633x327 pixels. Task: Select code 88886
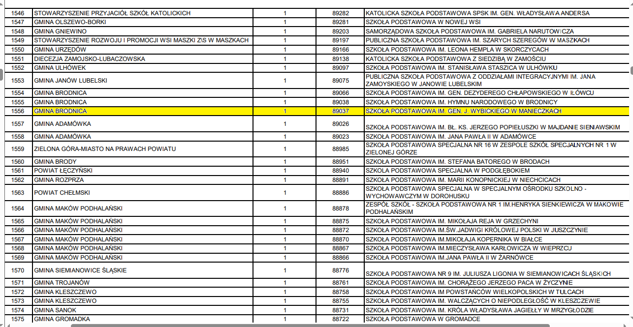point(340,192)
